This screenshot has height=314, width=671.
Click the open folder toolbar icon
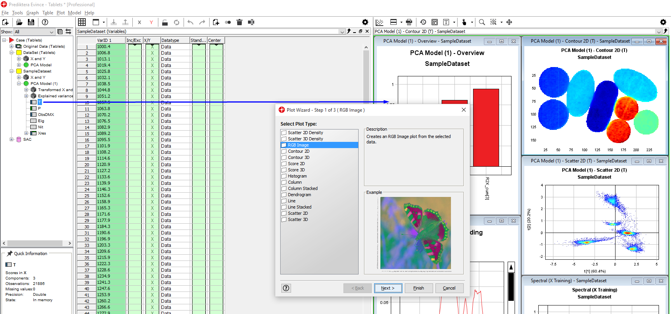(x=19, y=22)
